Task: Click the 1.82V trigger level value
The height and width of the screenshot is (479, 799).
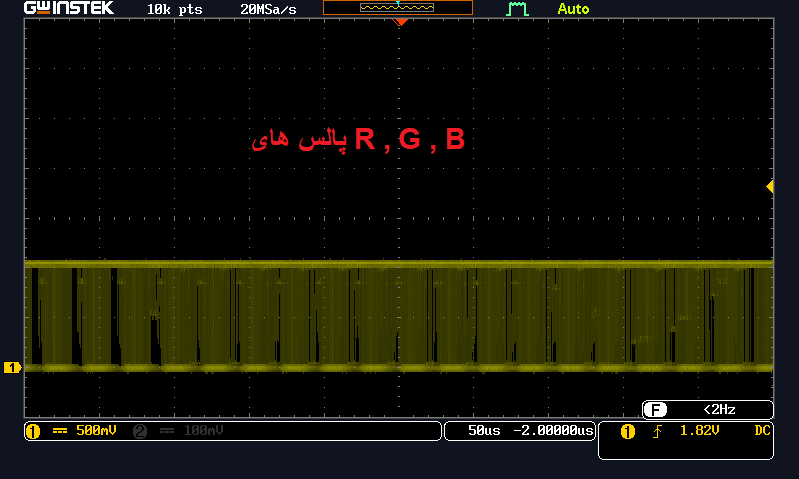Action: 700,431
